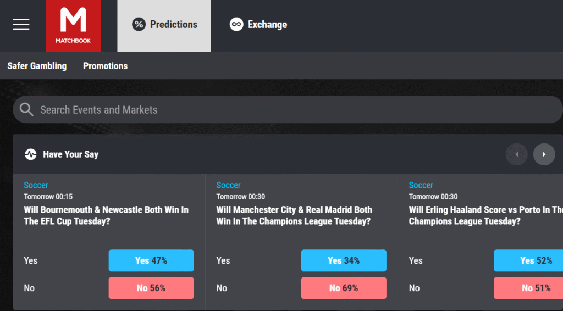Click the percent icon on the Predictions tab
The width and height of the screenshot is (563, 311).
139,24
